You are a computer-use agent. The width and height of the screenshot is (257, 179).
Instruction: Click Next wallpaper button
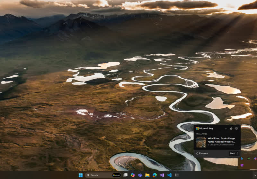coord(234,153)
